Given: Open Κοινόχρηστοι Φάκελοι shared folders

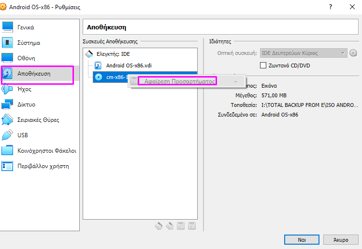Looking at the screenshot, I should (46, 151).
